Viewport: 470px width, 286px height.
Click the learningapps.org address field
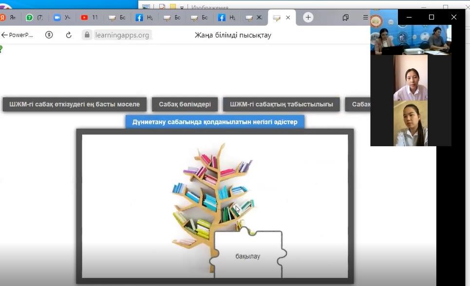(x=122, y=35)
